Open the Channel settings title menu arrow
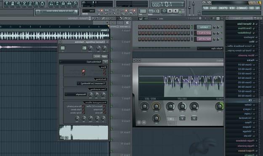This screenshot has height=156, width=263. 107,42
